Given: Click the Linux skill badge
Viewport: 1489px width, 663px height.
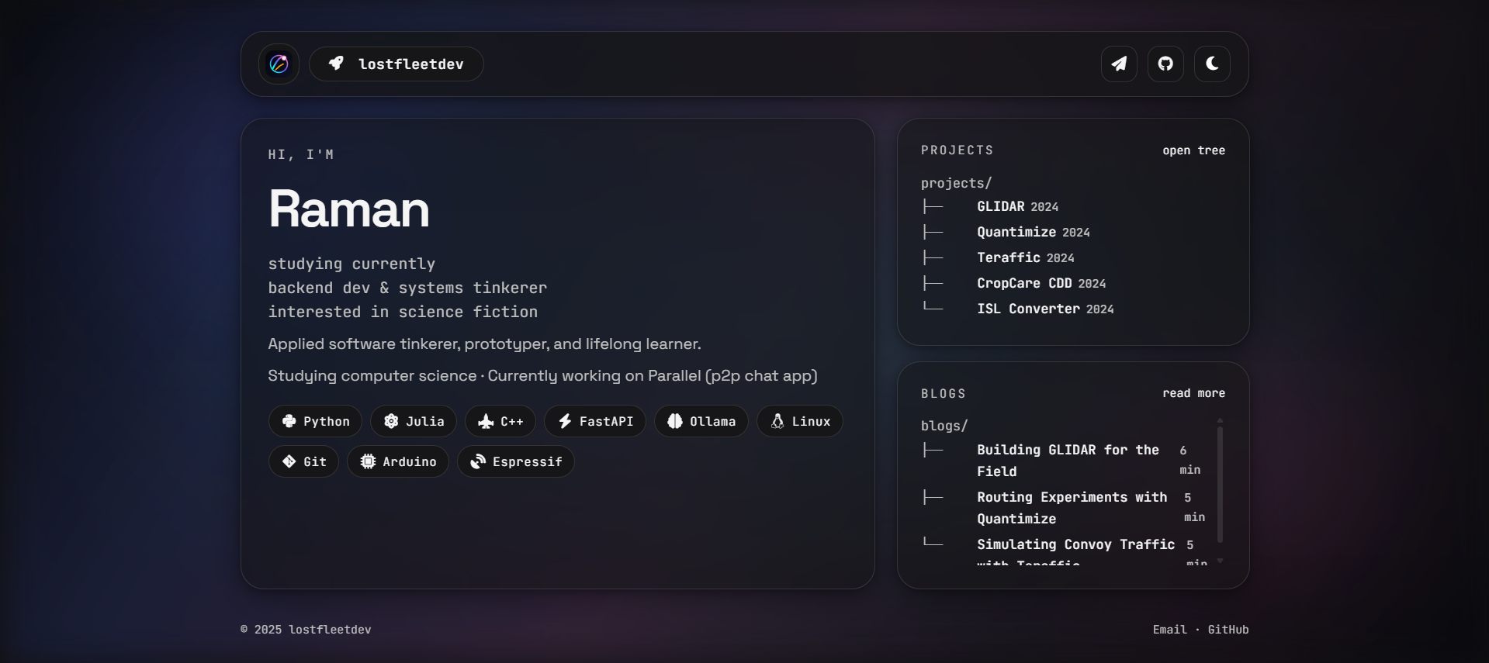Looking at the screenshot, I should coord(800,421).
